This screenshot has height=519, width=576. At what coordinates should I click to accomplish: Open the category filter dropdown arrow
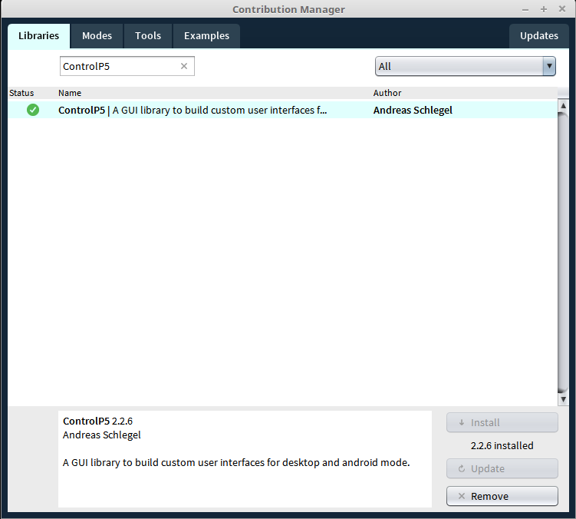(x=548, y=66)
